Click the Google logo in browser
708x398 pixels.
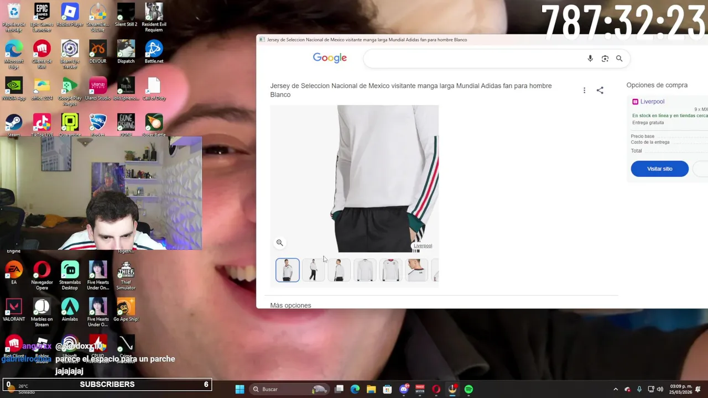pyautogui.click(x=330, y=58)
